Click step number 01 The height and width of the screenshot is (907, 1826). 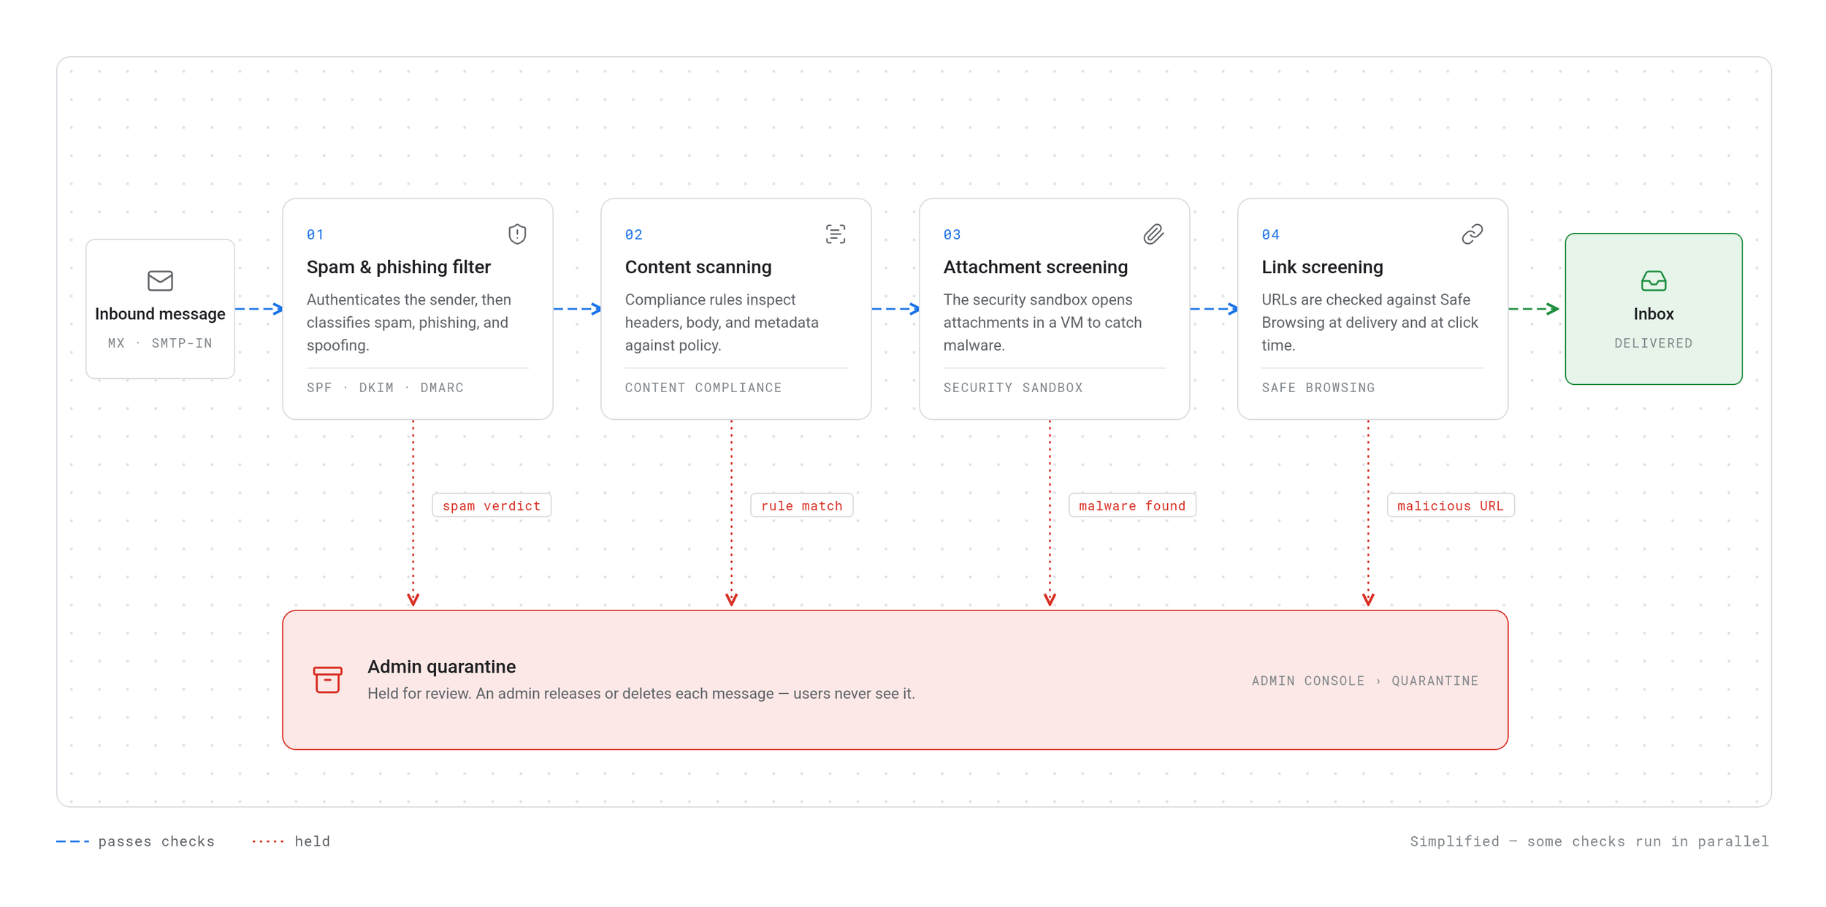coord(315,234)
